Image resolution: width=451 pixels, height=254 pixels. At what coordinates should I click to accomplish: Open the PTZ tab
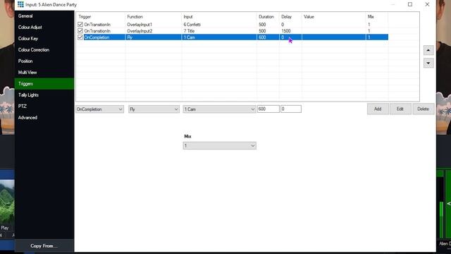(x=44, y=107)
